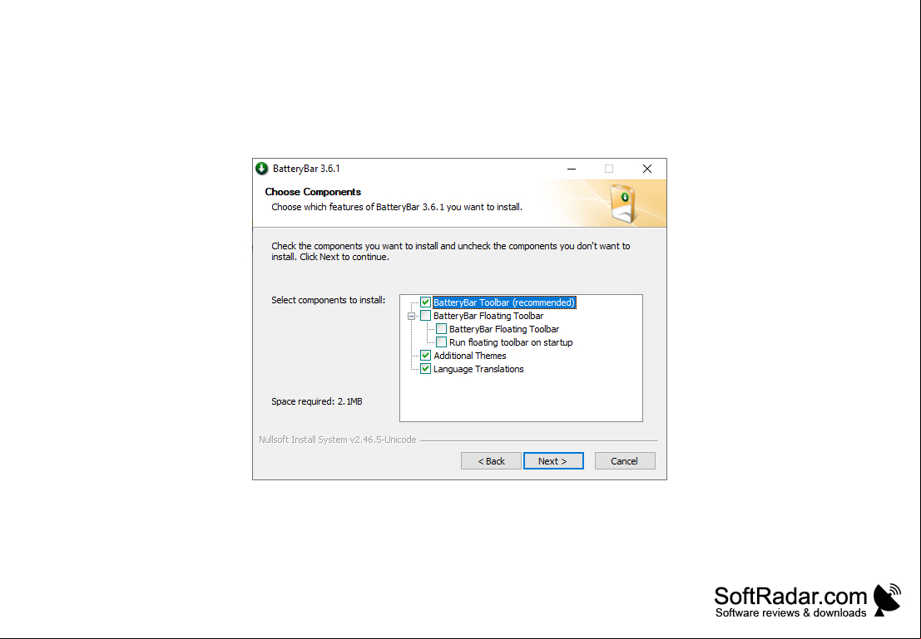921x639 pixels.
Task: Go back with the < Back button
Action: 491,461
